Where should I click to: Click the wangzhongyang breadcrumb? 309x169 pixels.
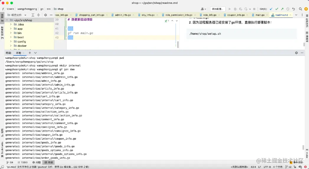point(27,9)
